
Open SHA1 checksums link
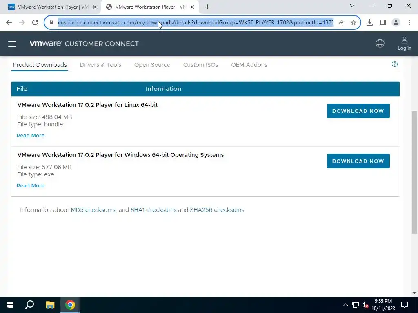click(x=153, y=210)
